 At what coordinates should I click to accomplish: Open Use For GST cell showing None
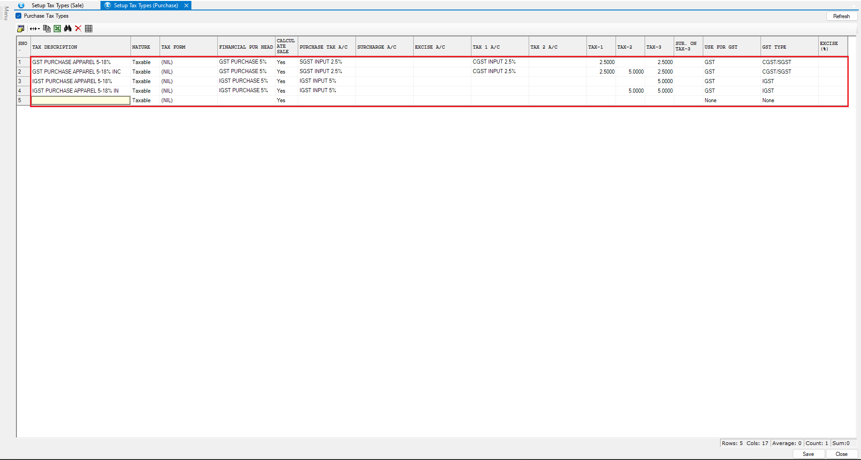(731, 100)
